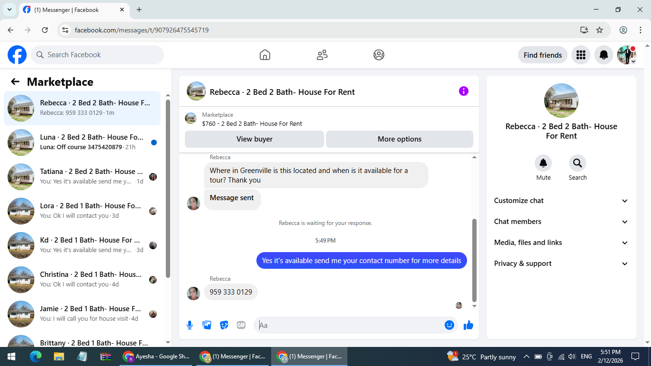Screen dimensions: 651x366
Task: Open the Chrome three-dot menu
Action: (x=641, y=30)
